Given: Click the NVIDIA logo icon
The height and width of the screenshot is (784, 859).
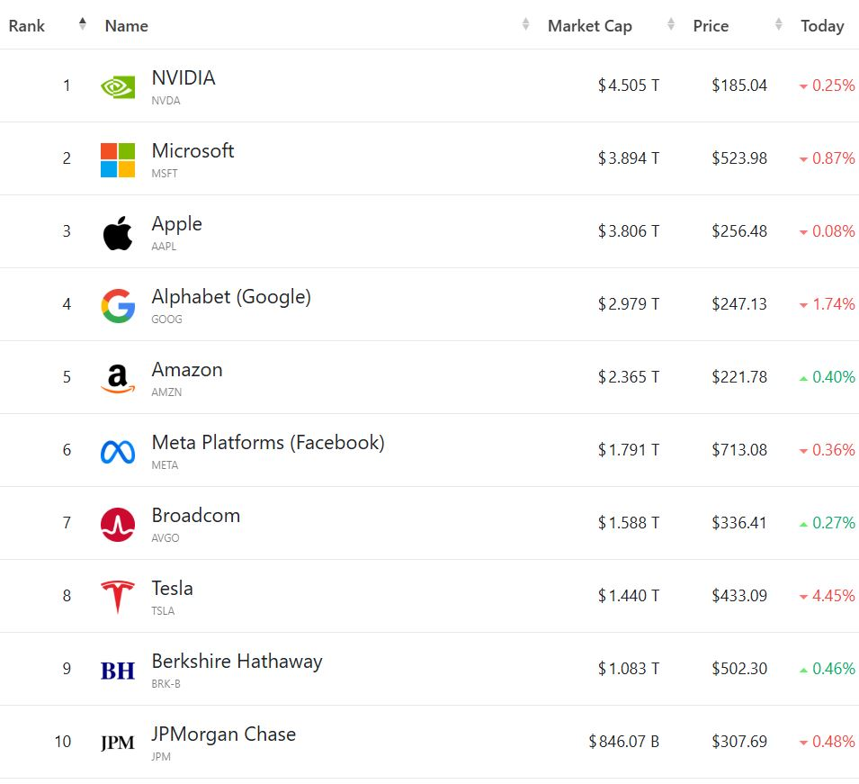Looking at the screenshot, I should pos(118,86).
